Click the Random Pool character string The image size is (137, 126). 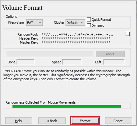77,34
